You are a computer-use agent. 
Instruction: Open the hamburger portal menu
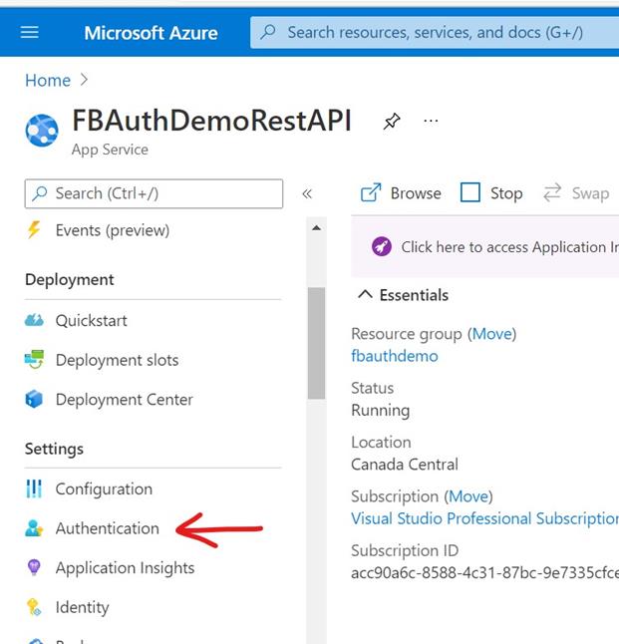pos(30,32)
